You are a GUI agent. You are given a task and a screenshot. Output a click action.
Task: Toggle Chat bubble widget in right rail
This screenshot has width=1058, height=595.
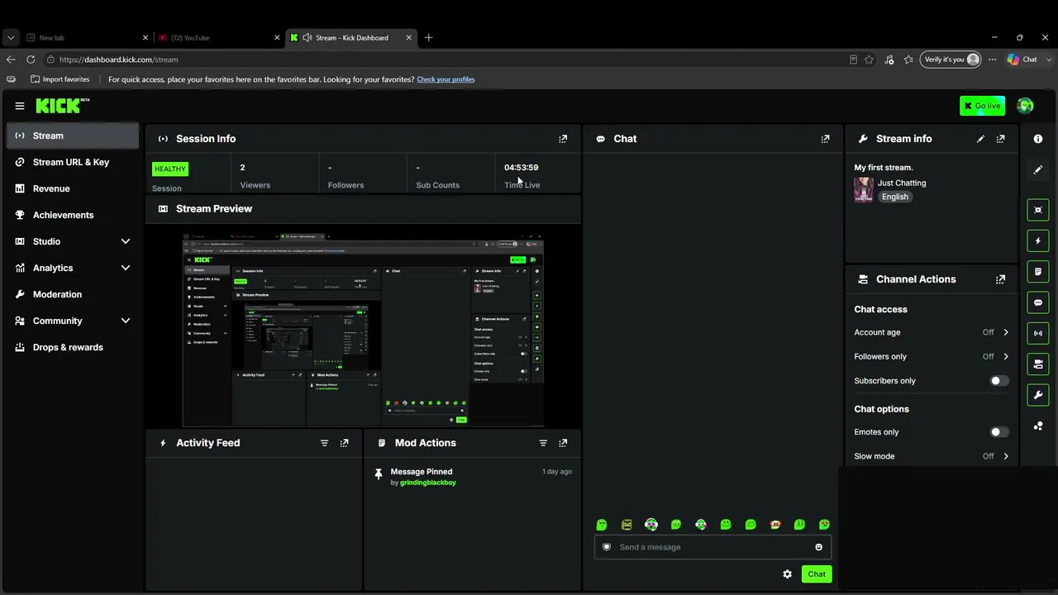(1038, 302)
